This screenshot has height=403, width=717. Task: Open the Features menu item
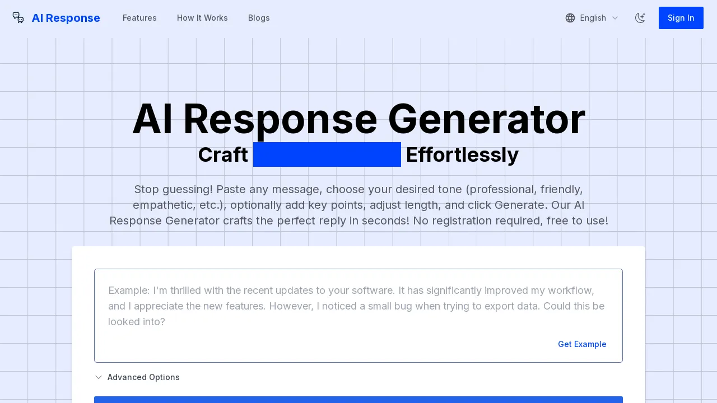click(x=139, y=18)
